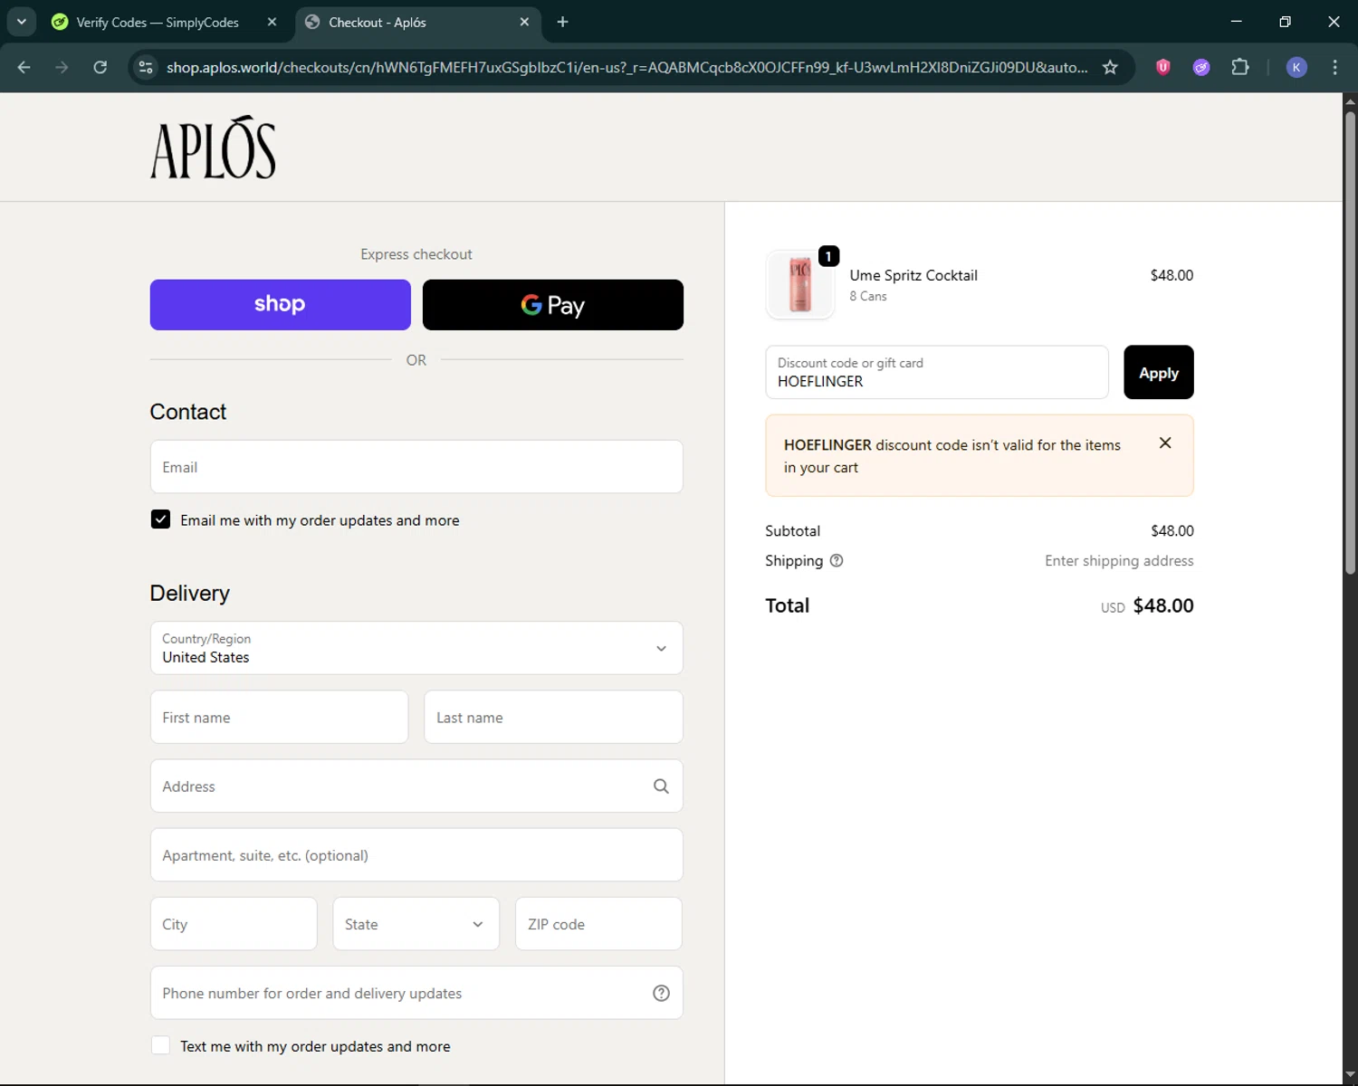
Task: Click the browser forward arrow
Action: (x=62, y=67)
